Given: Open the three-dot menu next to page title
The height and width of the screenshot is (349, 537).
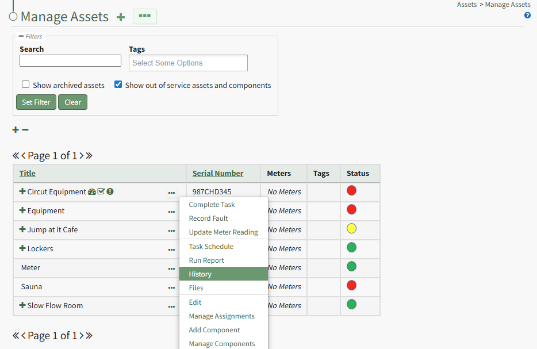Looking at the screenshot, I should pyautogui.click(x=144, y=16).
